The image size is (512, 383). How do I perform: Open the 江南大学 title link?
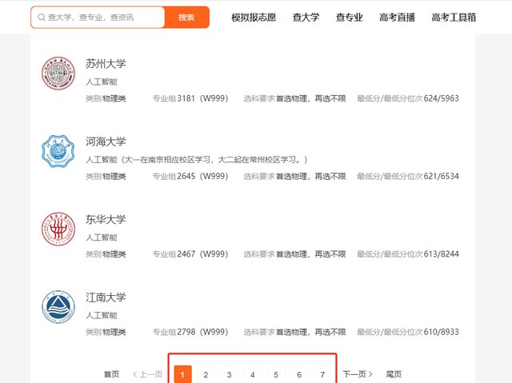point(106,297)
